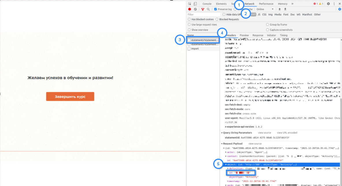View the Initiator tab
Image resolution: width=342 pixels, height=186 pixels.
271,35
